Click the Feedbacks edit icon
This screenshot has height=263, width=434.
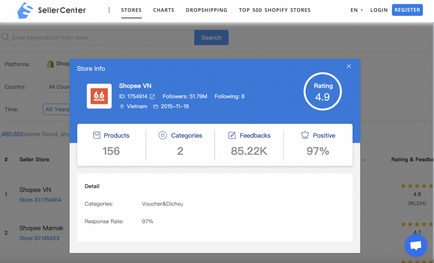pos(232,135)
